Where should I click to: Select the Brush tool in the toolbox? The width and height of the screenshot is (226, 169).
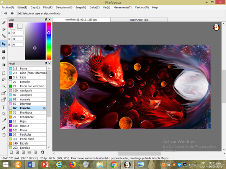click(x=3, y=23)
